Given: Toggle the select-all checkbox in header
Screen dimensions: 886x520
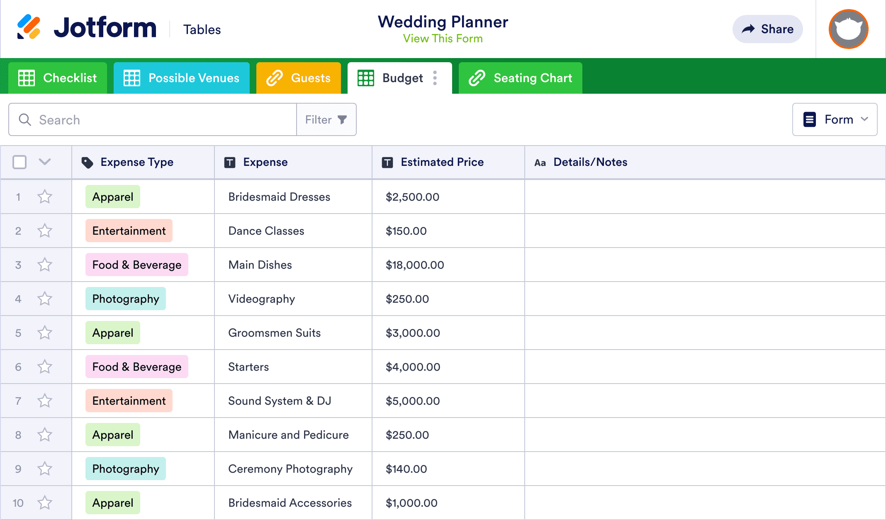Looking at the screenshot, I should click(20, 162).
